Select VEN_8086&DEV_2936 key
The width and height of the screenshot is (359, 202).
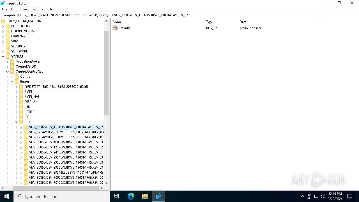[x=66, y=167]
